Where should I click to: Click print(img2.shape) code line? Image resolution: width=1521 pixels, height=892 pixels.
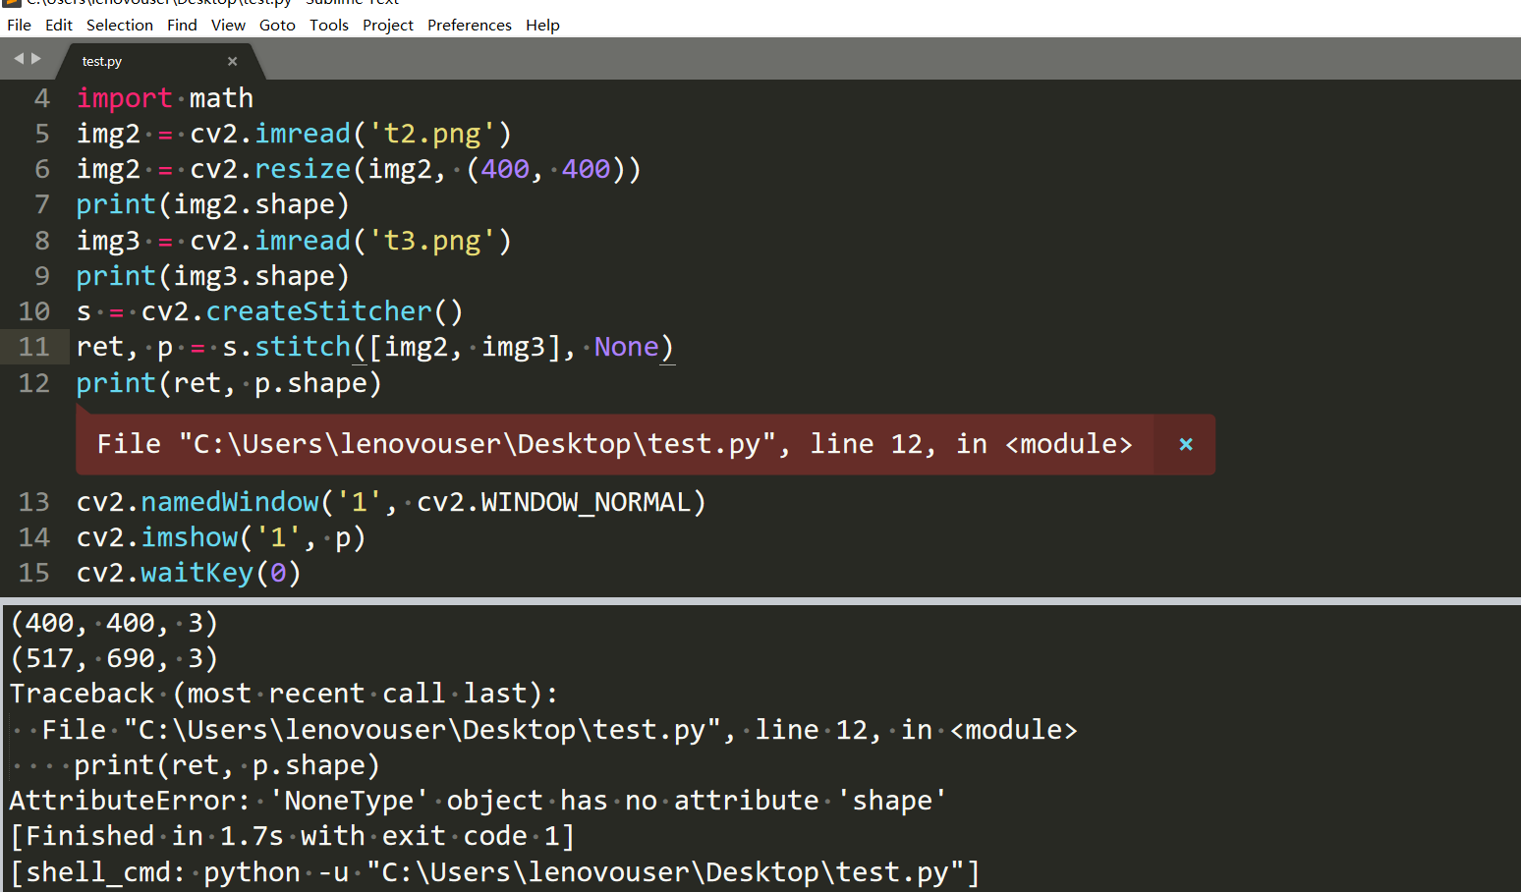[x=212, y=204]
